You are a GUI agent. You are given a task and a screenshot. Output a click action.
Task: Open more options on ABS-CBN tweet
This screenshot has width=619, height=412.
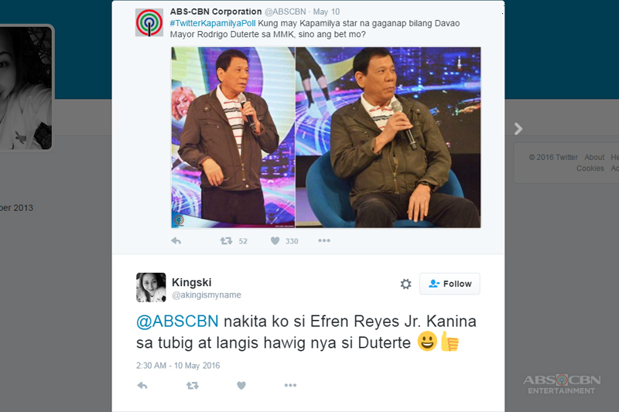click(324, 240)
